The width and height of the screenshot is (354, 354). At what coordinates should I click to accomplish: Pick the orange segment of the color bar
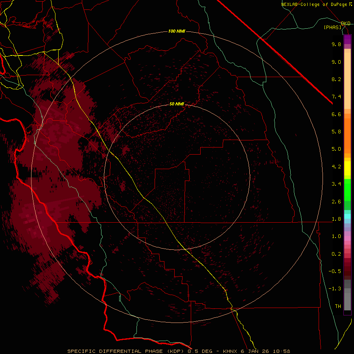347,136
